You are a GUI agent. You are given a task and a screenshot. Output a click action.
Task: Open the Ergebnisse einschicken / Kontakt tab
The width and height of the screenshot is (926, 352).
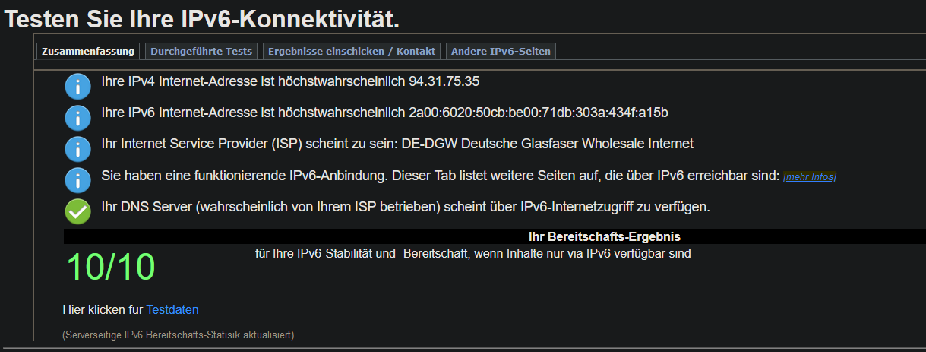tap(352, 51)
